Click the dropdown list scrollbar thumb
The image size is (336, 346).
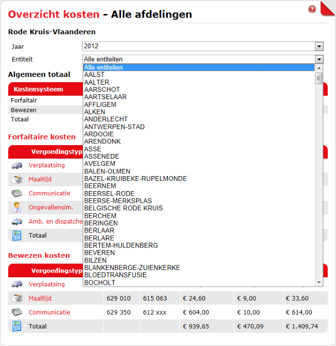(319, 78)
